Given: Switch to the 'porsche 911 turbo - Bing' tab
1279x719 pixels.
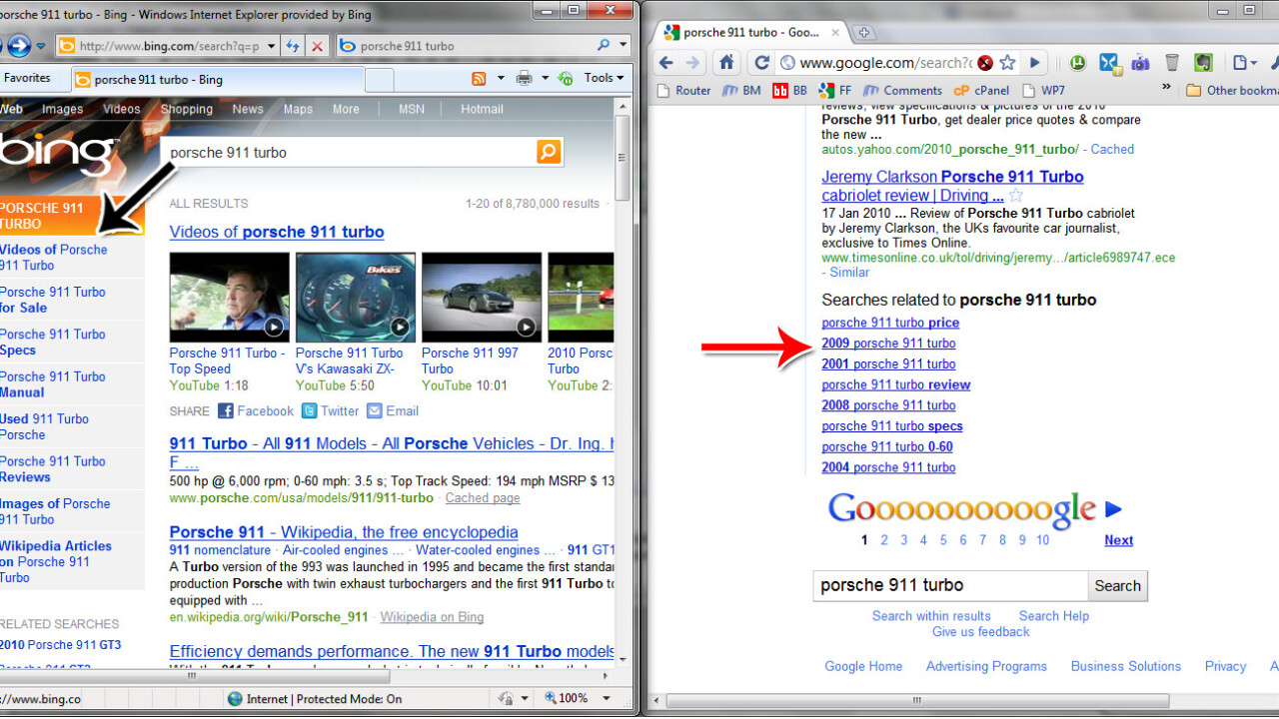Looking at the screenshot, I should (x=217, y=80).
